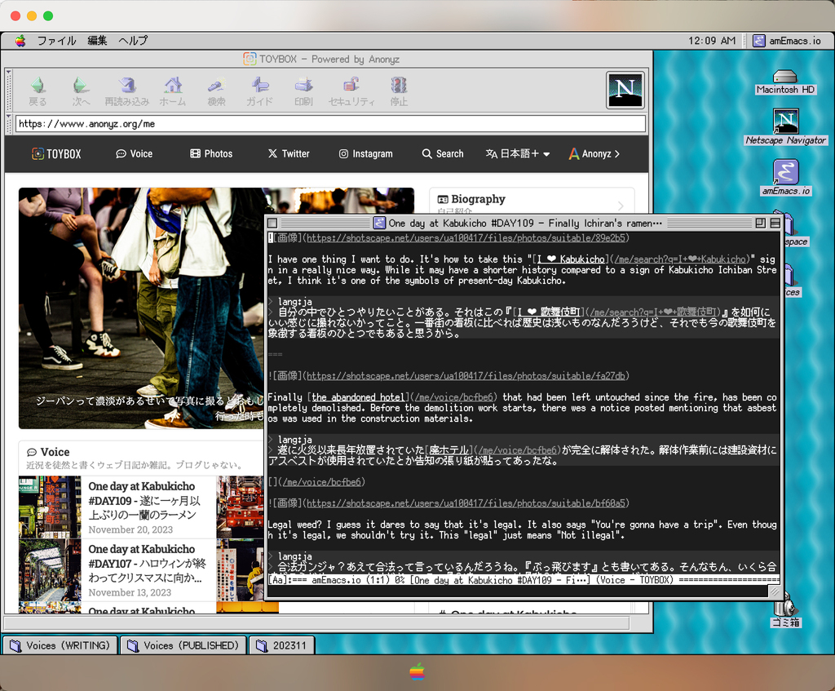
Task: Click the amEmacs window close box
Action: (272, 224)
